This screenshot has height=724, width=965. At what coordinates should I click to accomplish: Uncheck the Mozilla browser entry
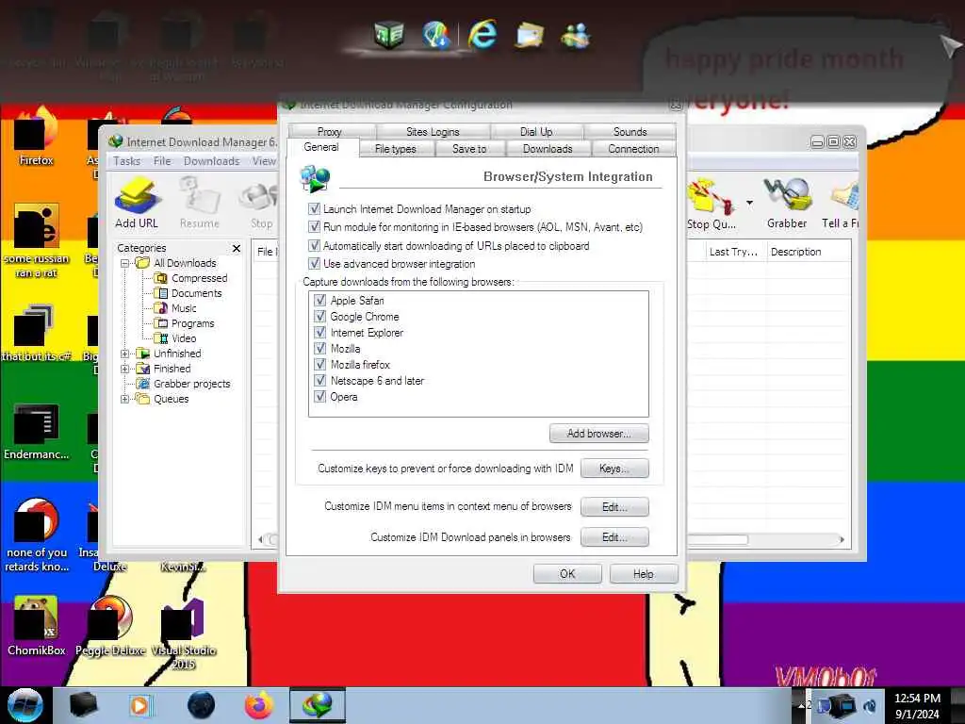[320, 348]
